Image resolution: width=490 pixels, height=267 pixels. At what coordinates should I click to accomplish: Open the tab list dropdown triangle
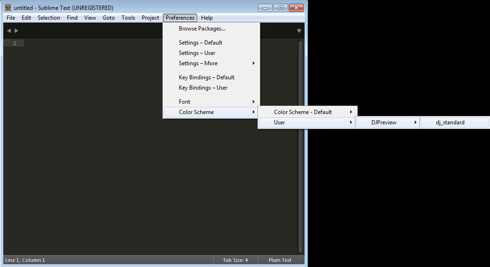coord(299,31)
